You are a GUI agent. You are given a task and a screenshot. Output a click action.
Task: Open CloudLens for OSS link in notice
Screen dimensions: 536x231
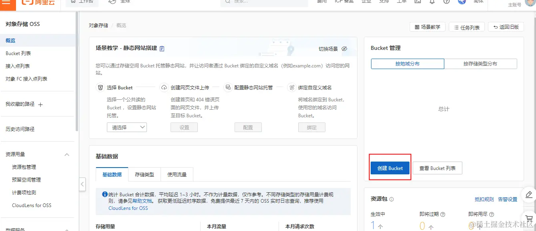(x=128, y=208)
